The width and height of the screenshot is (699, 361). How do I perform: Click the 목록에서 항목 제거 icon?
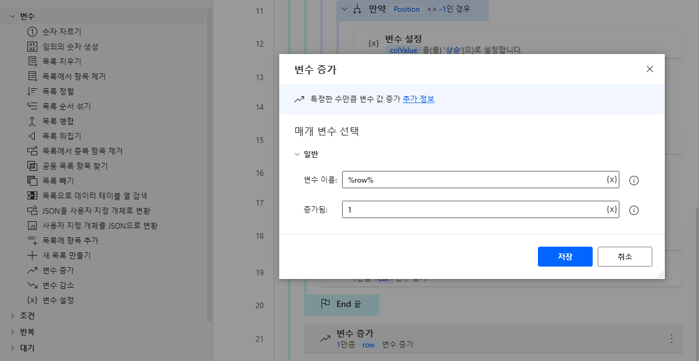pos(32,76)
